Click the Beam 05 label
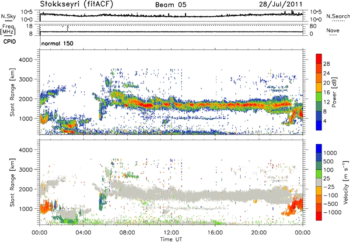The image size is (350, 242). pyautogui.click(x=171, y=5)
